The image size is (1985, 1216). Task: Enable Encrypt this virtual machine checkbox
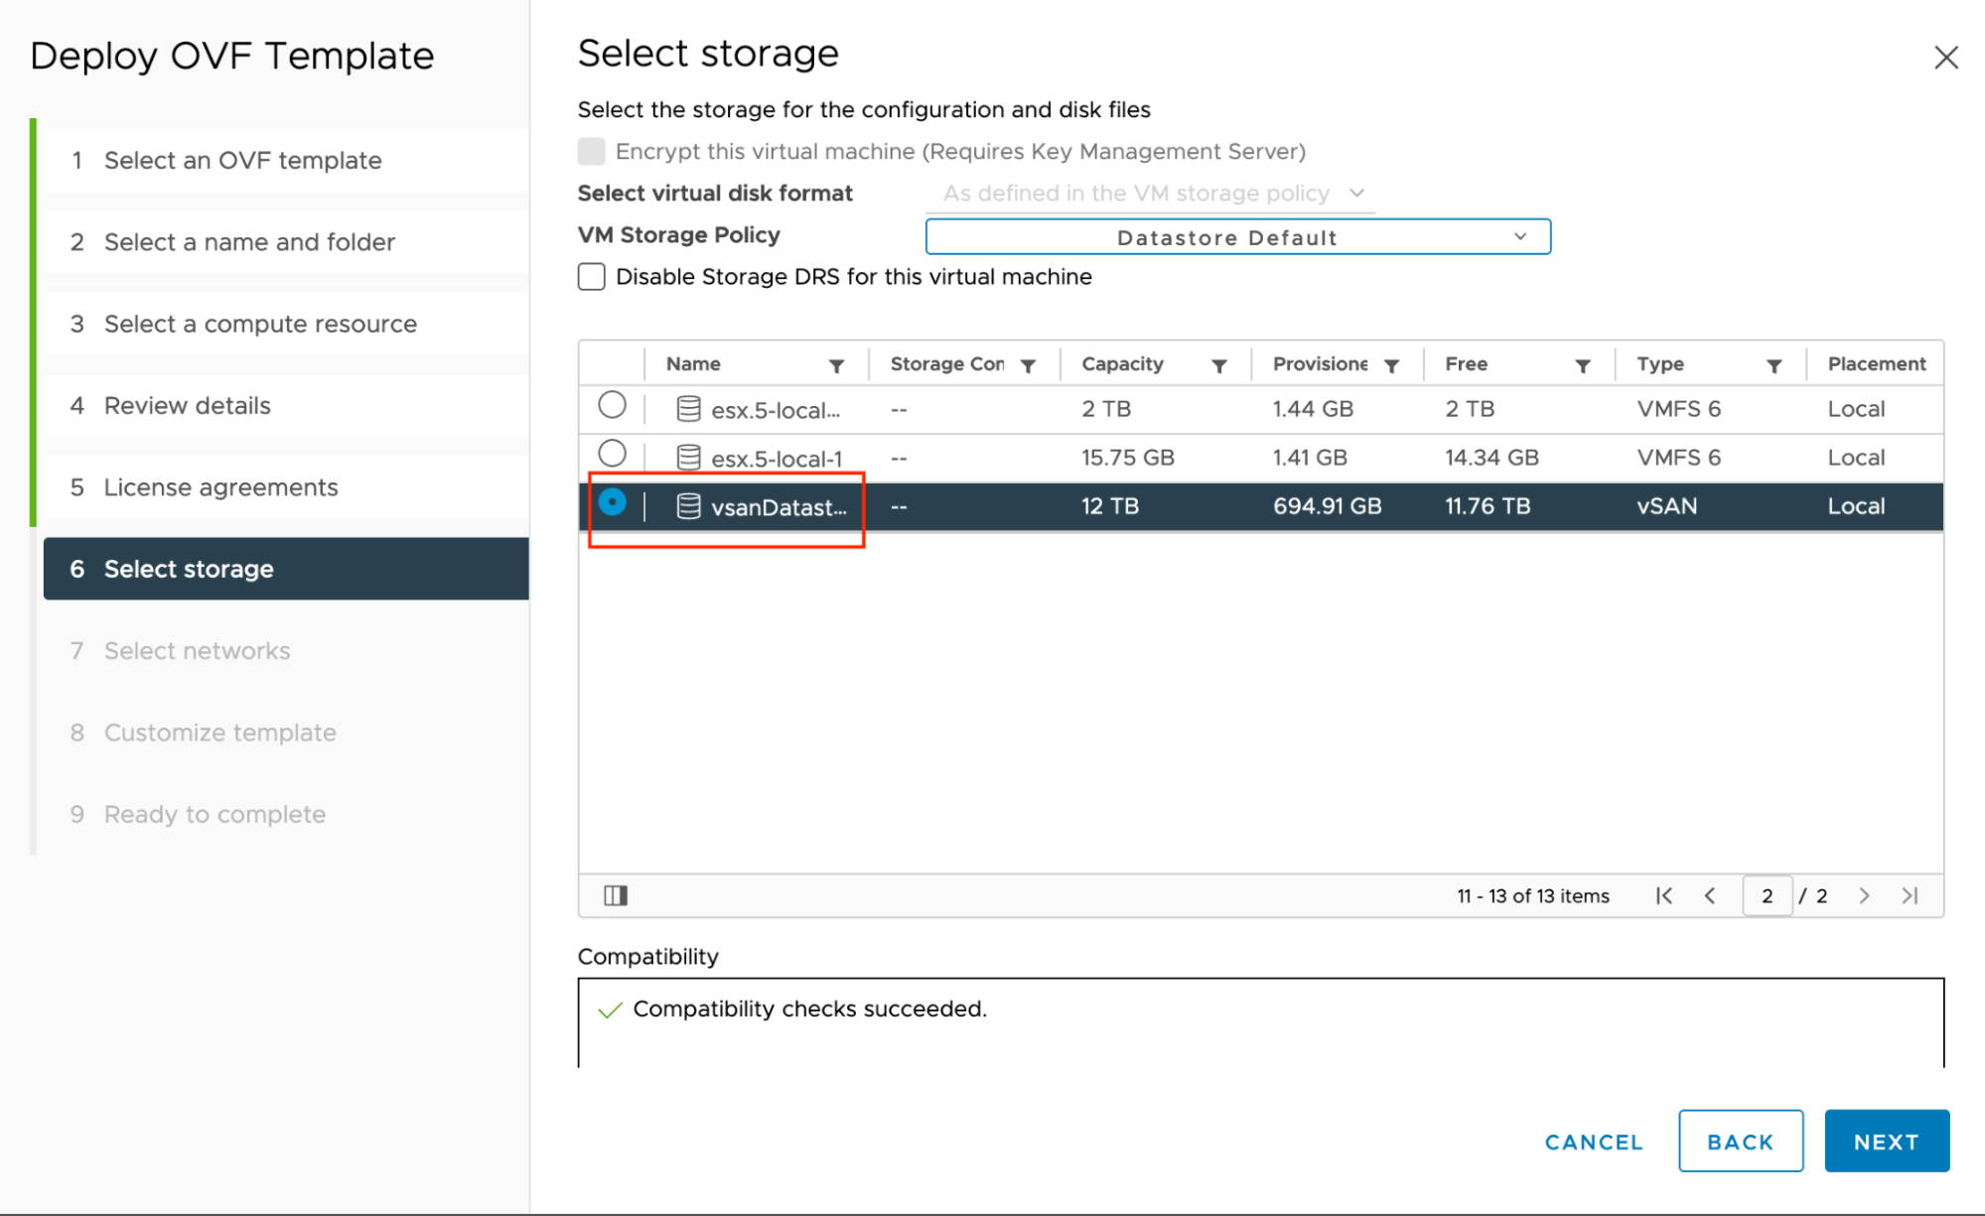(x=591, y=150)
